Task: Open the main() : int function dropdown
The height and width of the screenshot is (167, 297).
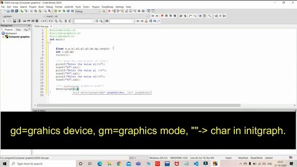Action: (97, 16)
